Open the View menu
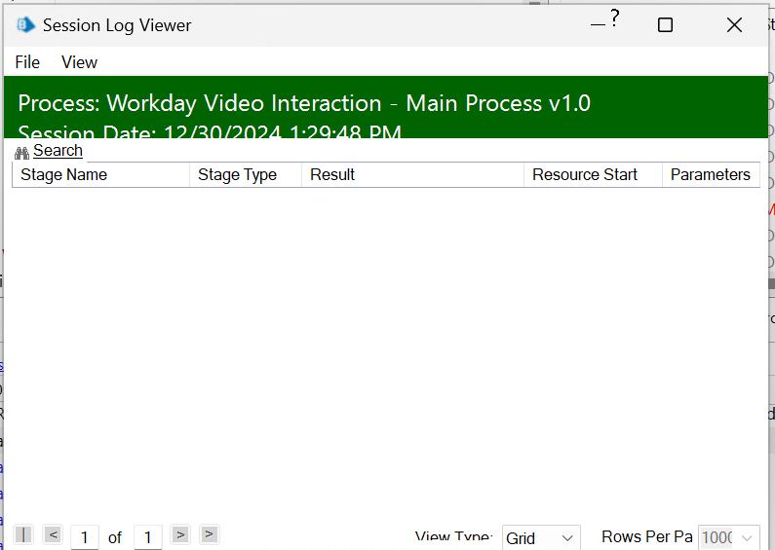 click(79, 62)
